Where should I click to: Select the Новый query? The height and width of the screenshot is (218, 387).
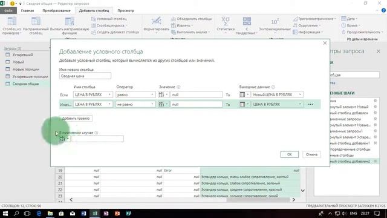(18, 62)
